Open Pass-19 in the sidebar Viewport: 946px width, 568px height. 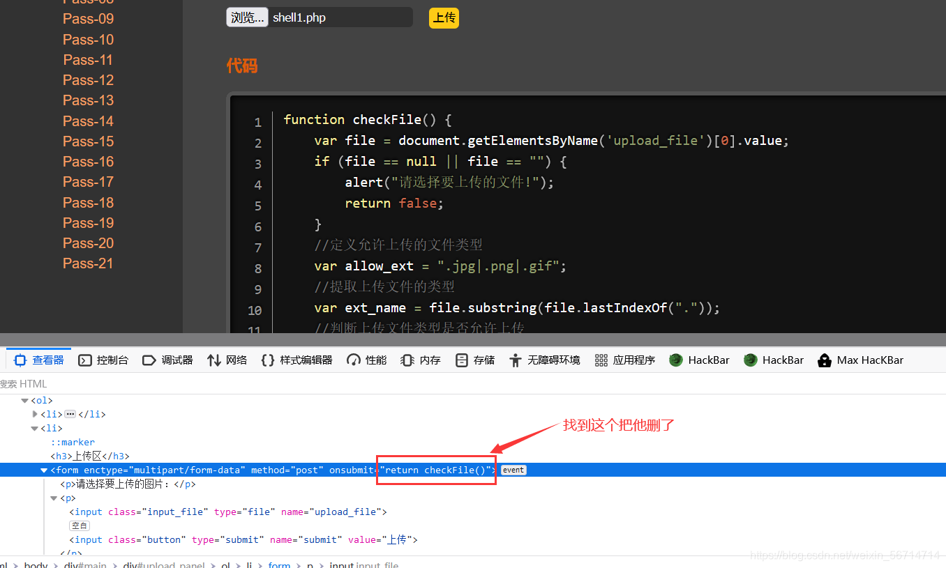[88, 223]
